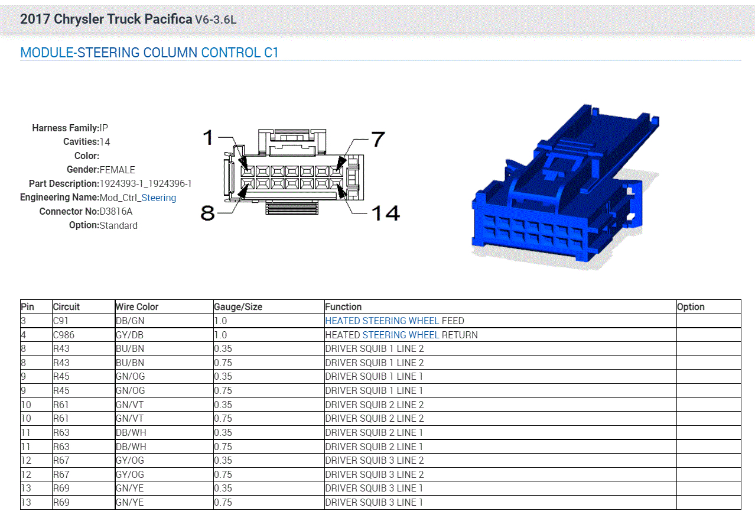This screenshot has width=755, height=527.
Task: Select Harness Family value IP
Action: coord(104,128)
